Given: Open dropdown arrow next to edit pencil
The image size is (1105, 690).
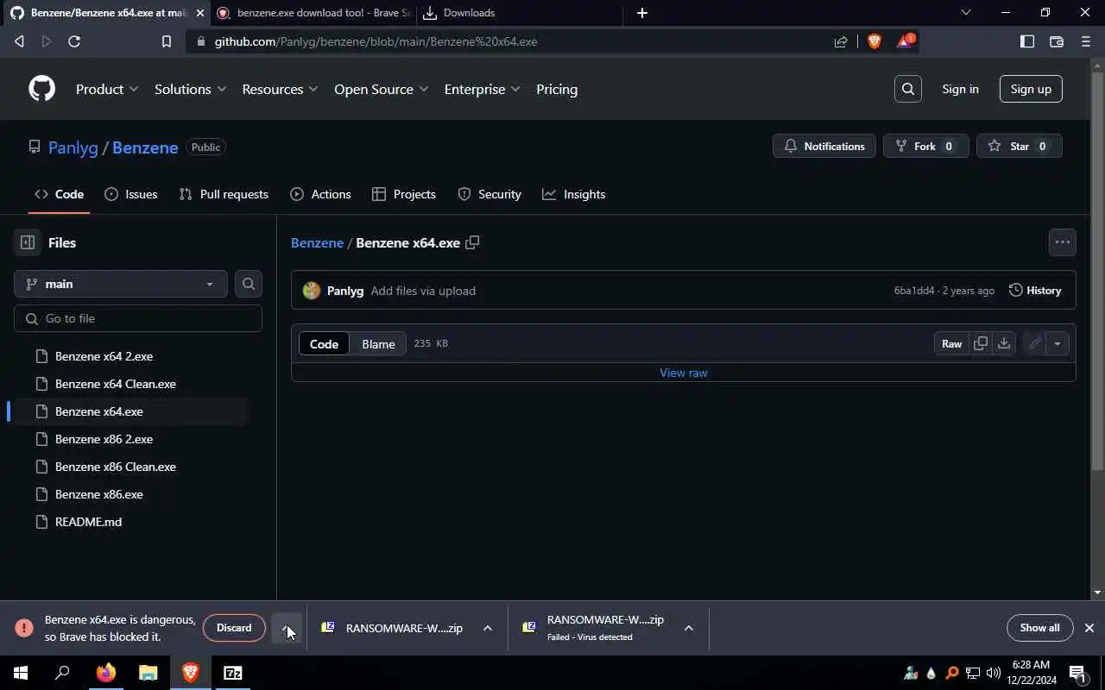Looking at the screenshot, I should (1057, 343).
